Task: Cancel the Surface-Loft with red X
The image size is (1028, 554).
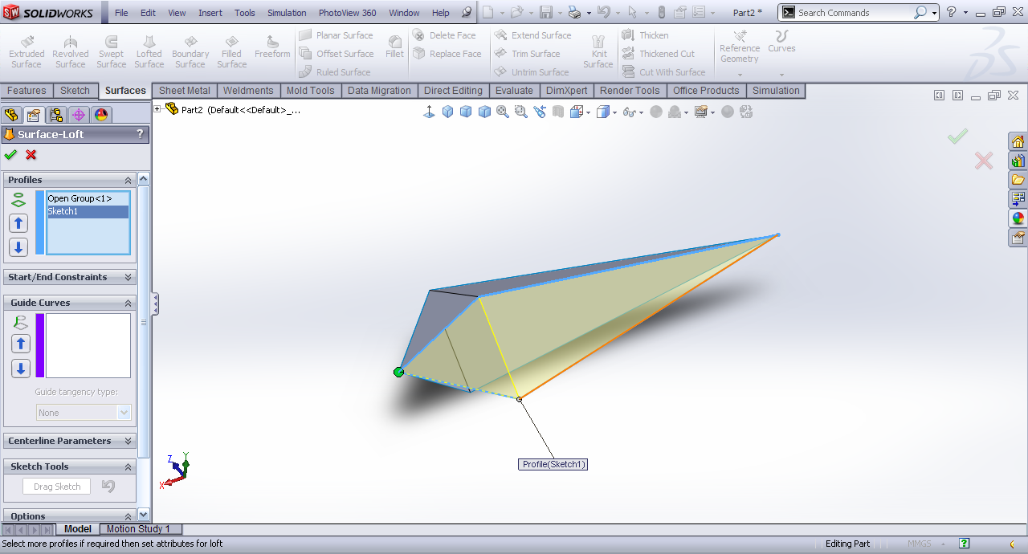Action: pos(31,155)
